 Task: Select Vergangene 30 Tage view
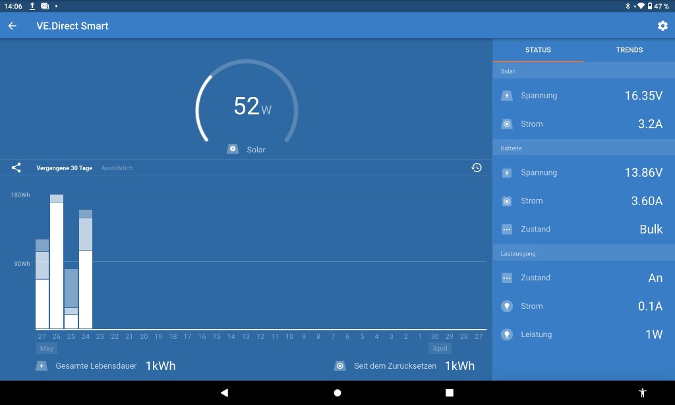tap(64, 168)
